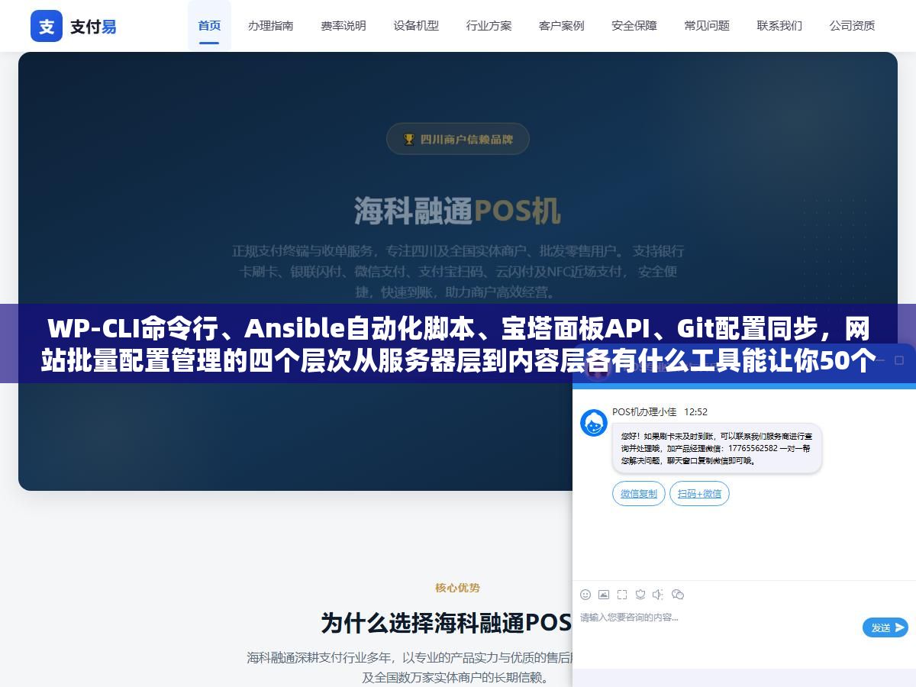This screenshot has width=916, height=687.
Task: Select 设备机型 in top navigation
Action: [416, 25]
